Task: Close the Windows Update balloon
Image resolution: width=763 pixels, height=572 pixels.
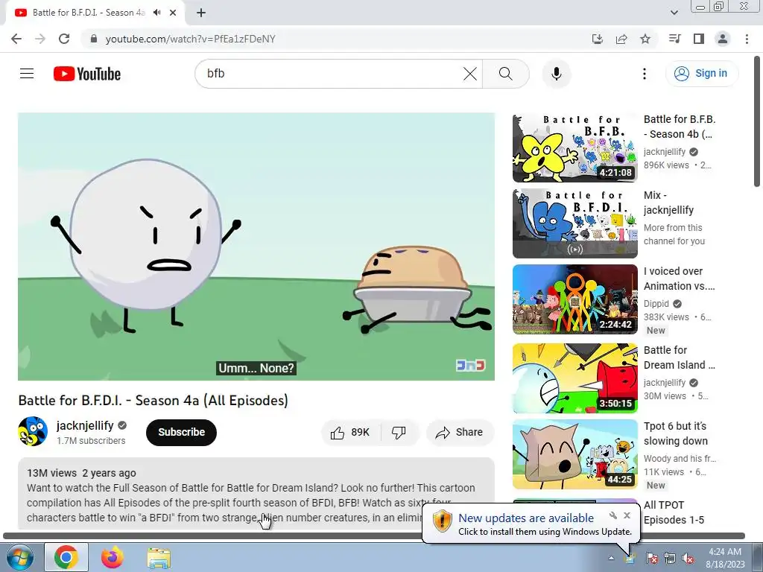Action: tap(627, 515)
